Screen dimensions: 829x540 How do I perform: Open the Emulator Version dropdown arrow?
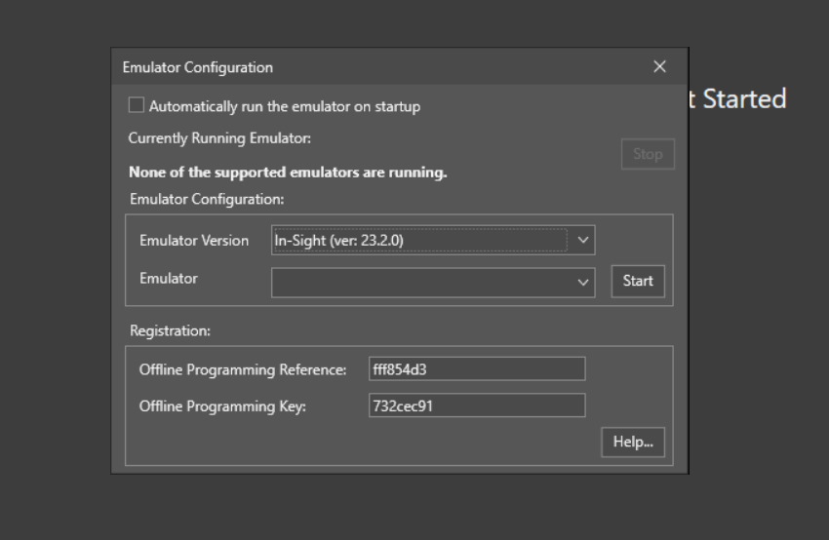[583, 241]
